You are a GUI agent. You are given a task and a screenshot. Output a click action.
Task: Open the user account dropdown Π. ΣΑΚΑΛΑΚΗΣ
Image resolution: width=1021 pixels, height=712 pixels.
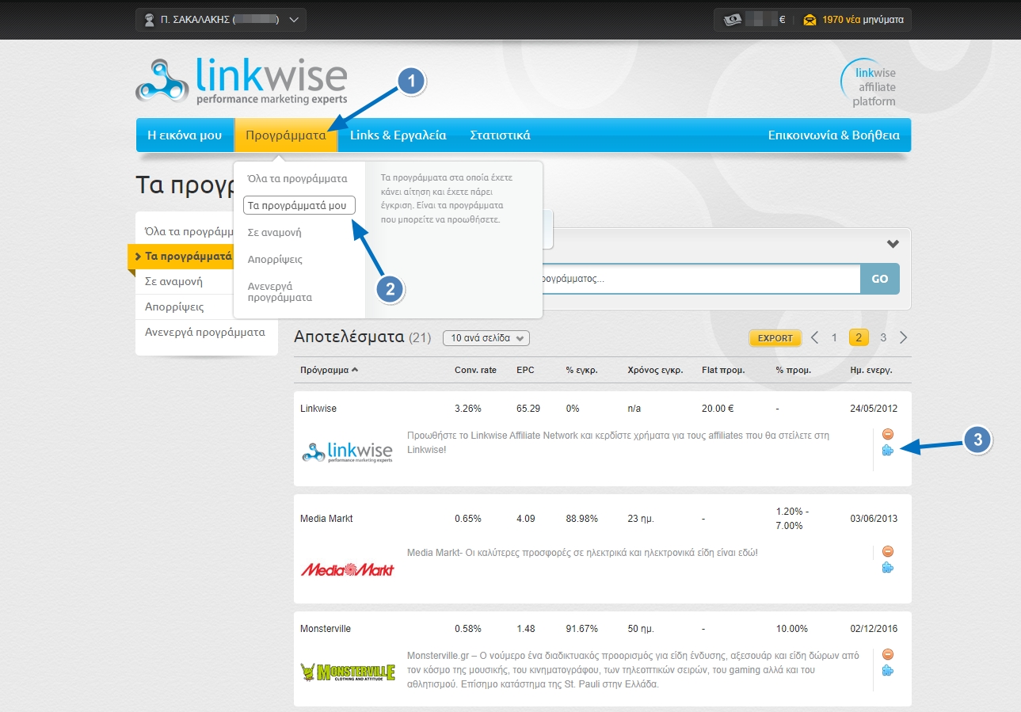[x=220, y=20]
